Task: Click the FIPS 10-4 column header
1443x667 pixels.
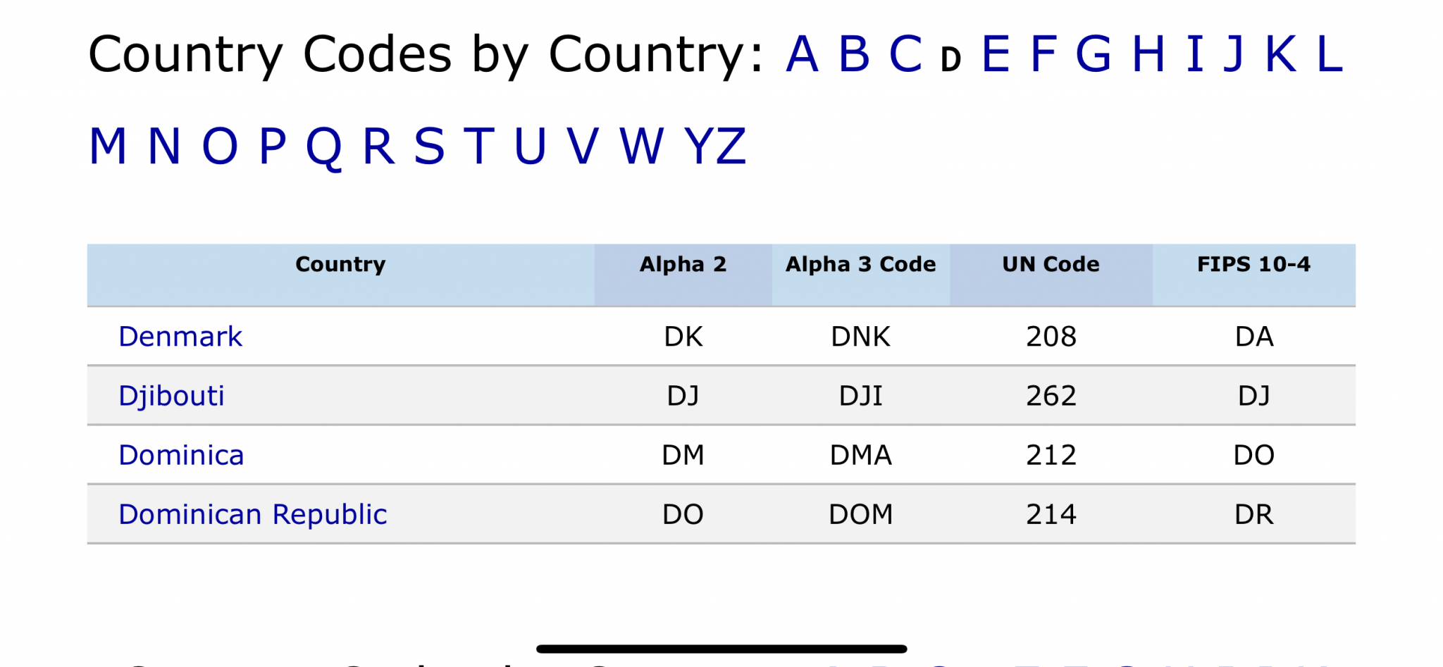Action: 1254,265
